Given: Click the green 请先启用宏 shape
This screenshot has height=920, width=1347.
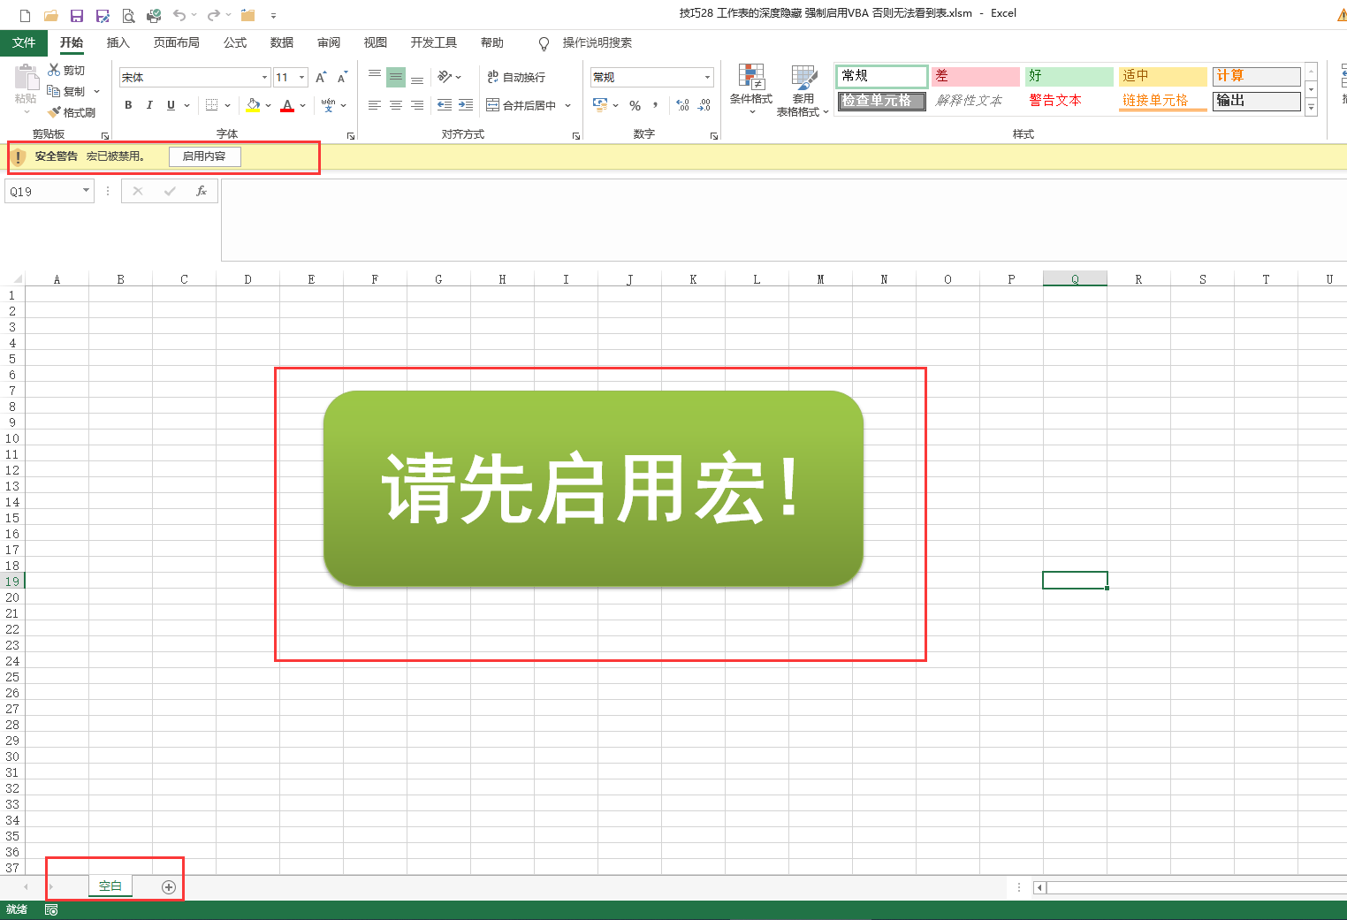Looking at the screenshot, I should [593, 489].
